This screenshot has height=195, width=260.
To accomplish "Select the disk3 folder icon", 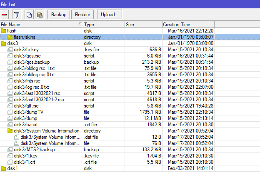I will 3,43.
